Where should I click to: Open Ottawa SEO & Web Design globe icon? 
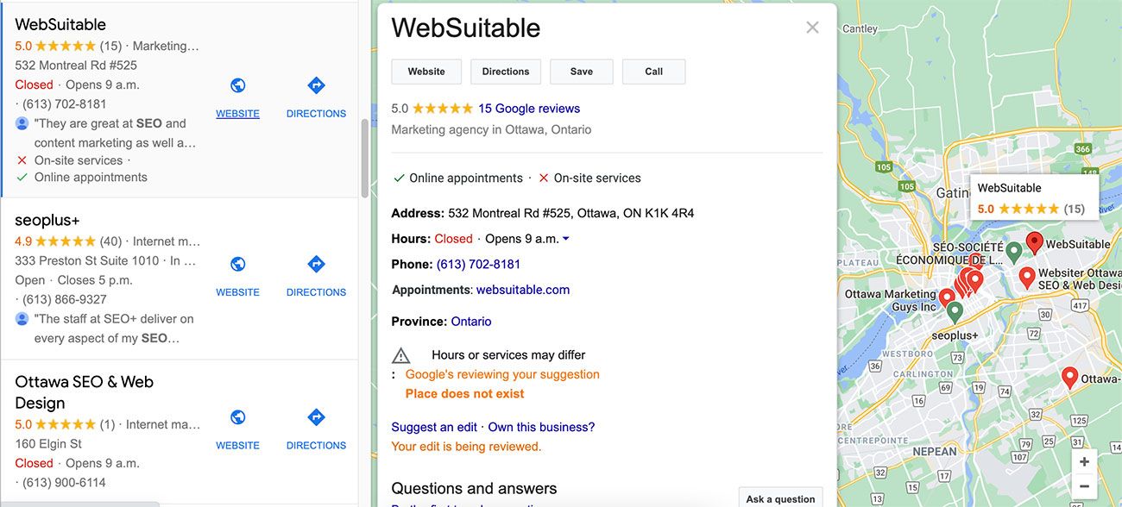click(x=237, y=417)
